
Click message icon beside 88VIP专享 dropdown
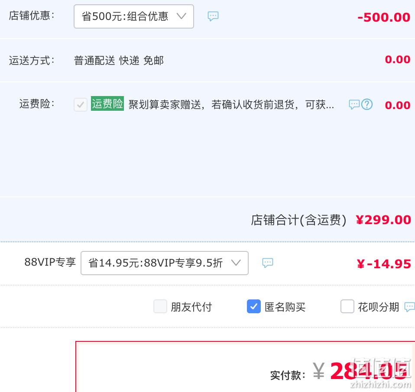pos(268,263)
